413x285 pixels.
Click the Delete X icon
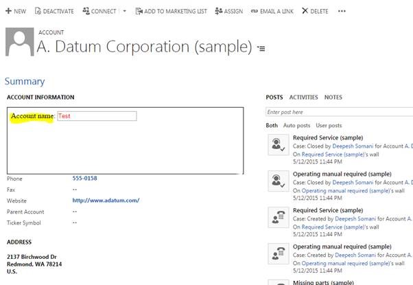click(x=305, y=11)
